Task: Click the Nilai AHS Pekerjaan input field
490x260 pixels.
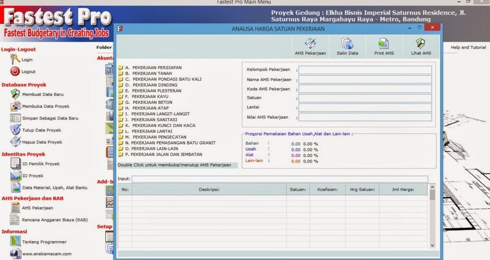Action: [365, 117]
